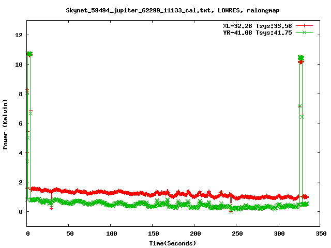Click x-axis tick label '150'

click(153, 234)
